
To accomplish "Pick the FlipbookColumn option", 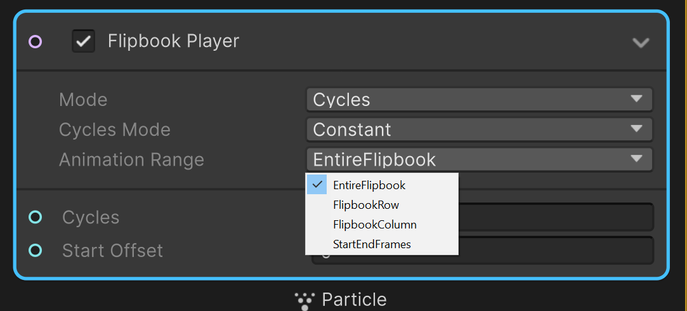I will click(374, 225).
